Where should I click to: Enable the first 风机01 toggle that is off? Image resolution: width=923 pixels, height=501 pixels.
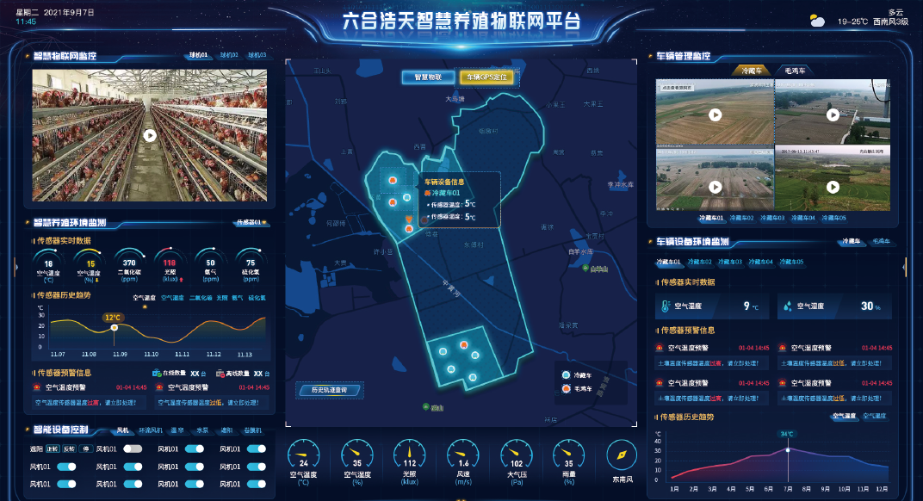coord(133,448)
